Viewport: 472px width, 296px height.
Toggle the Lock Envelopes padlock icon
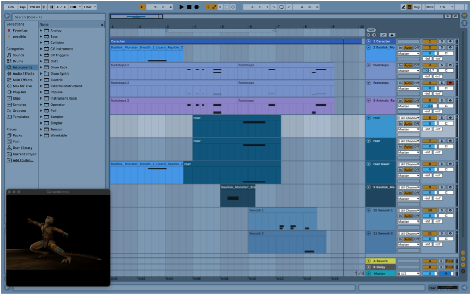pos(391,35)
